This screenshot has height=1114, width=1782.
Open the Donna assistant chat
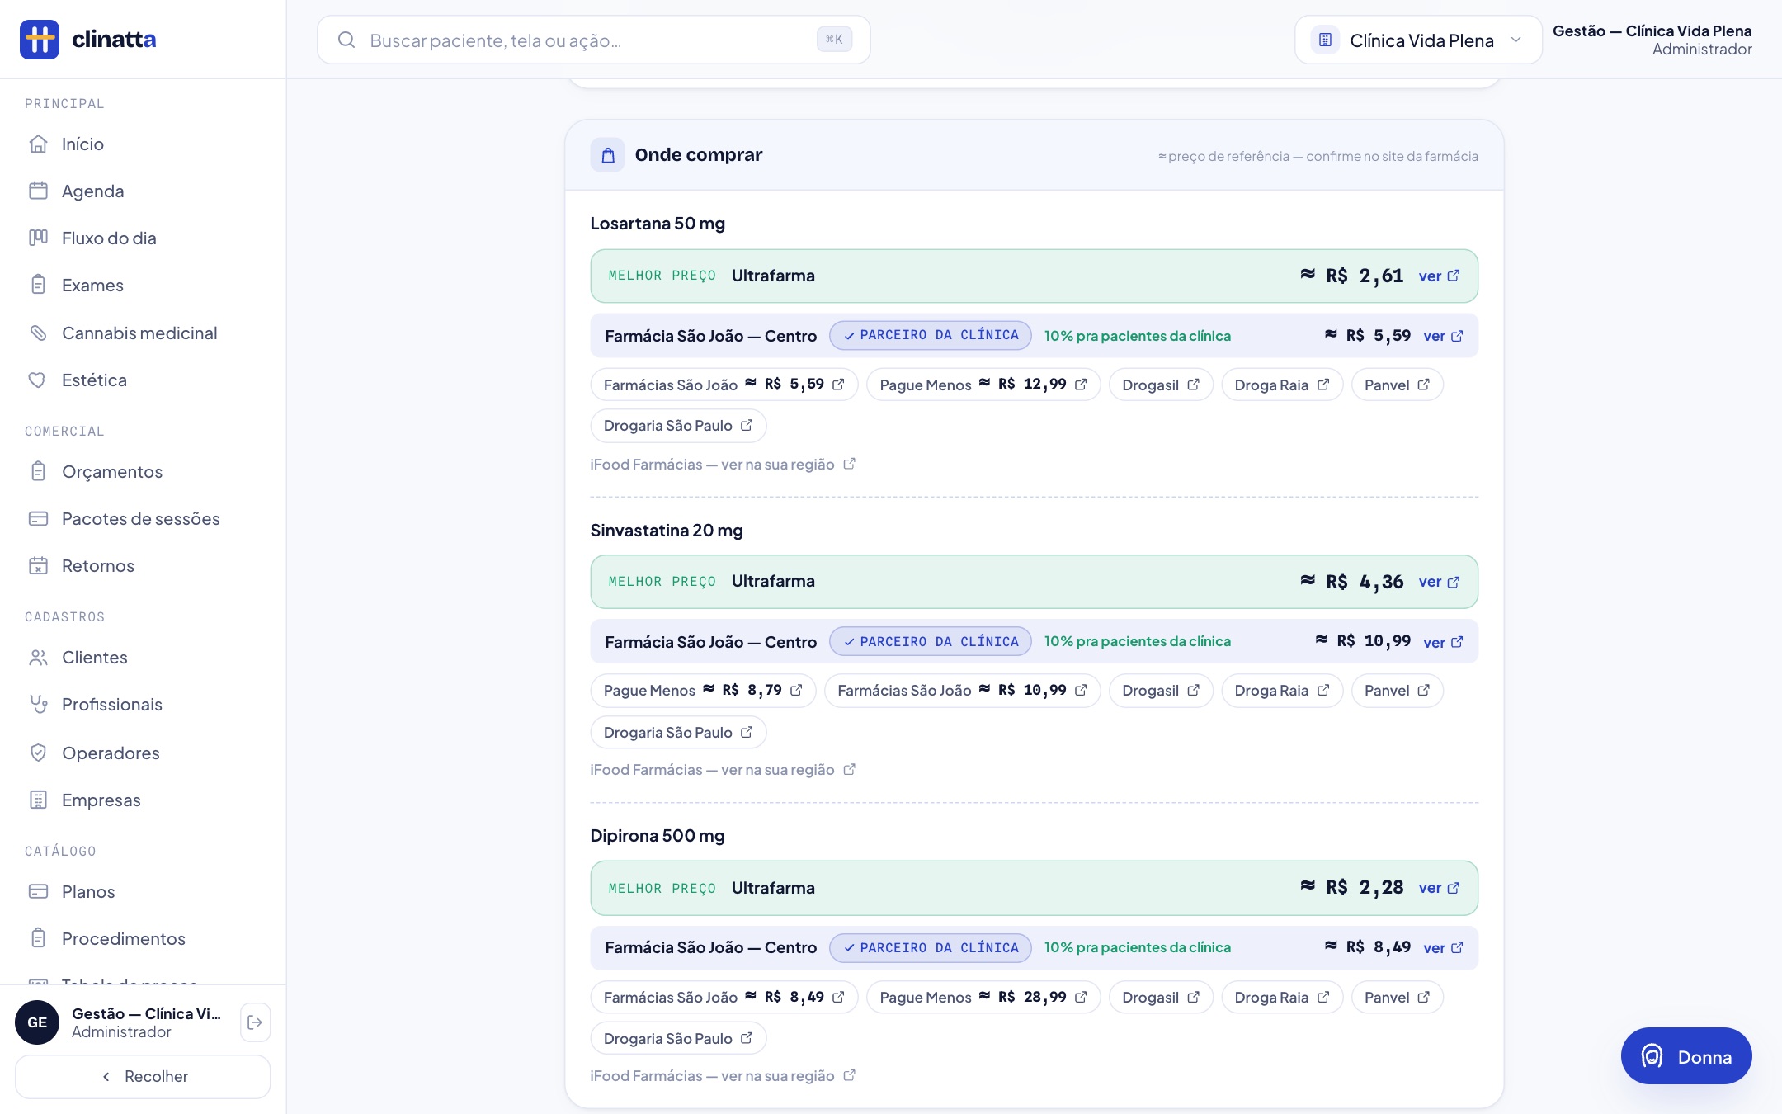click(1686, 1056)
